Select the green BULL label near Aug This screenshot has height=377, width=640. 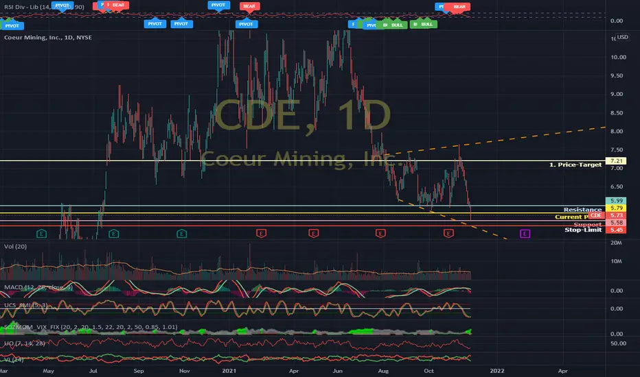tap(397, 25)
